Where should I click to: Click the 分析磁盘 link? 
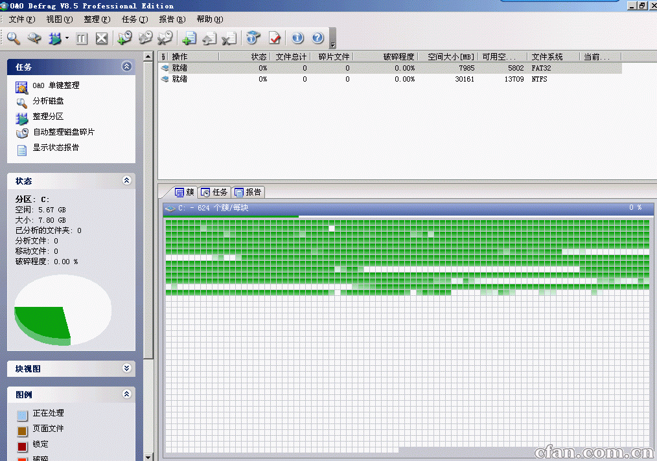pyautogui.click(x=48, y=101)
